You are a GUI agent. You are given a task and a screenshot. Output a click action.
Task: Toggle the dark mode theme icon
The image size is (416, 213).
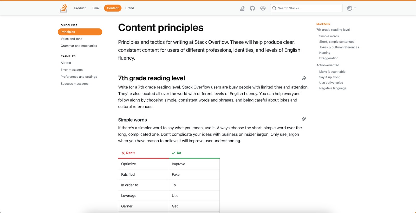(350, 8)
